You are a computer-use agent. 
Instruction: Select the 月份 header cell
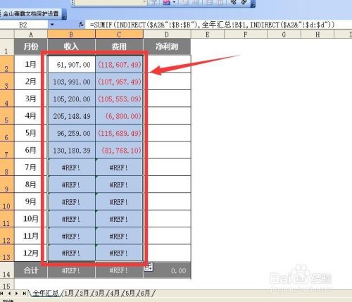coord(31,46)
